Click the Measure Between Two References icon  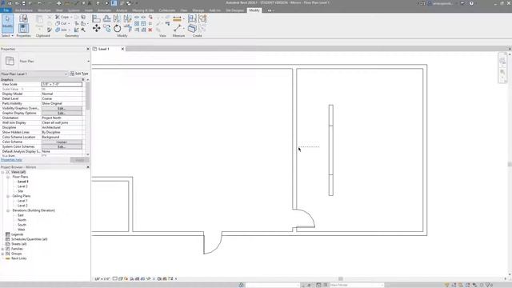click(178, 29)
